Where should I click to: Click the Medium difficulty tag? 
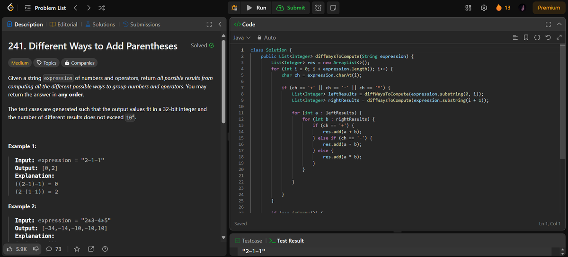pos(20,63)
